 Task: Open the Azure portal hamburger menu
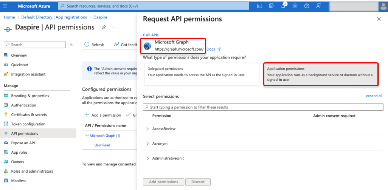tap(5, 6)
